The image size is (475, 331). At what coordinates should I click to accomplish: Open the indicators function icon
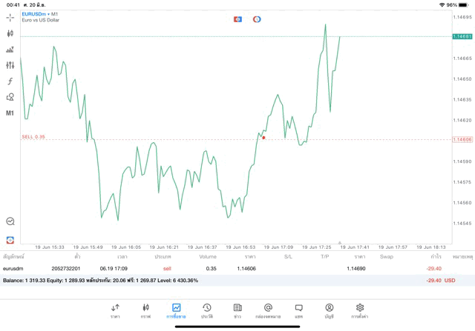[10, 81]
